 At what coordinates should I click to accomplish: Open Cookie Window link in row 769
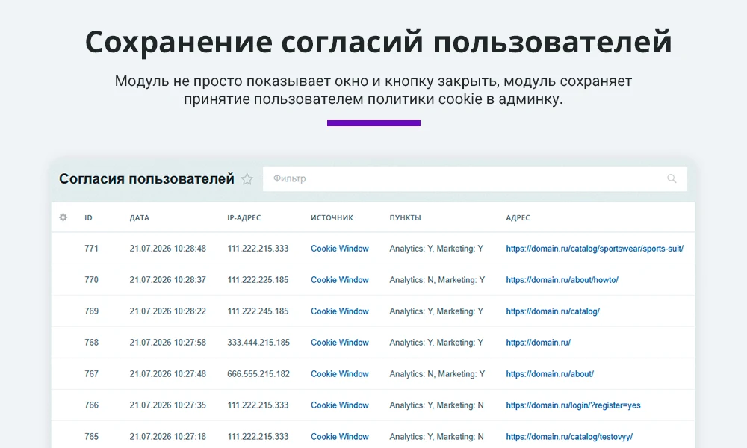pos(340,311)
